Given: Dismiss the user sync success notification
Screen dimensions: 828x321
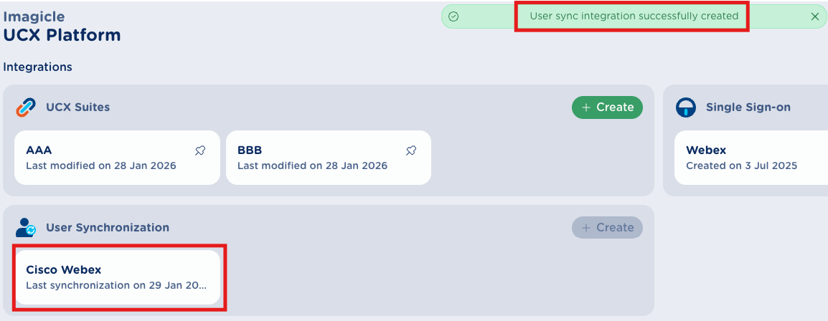Looking at the screenshot, I should [x=815, y=16].
